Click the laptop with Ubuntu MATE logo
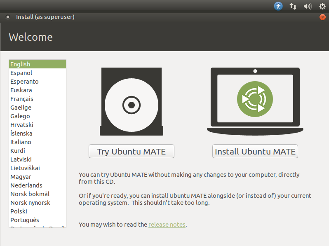Viewport: 329px width, 246px height. (255, 101)
